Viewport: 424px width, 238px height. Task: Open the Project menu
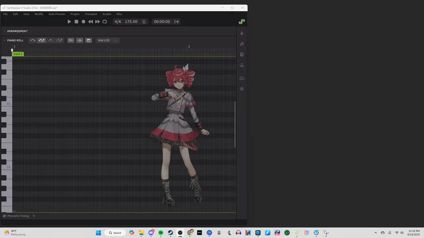point(75,14)
